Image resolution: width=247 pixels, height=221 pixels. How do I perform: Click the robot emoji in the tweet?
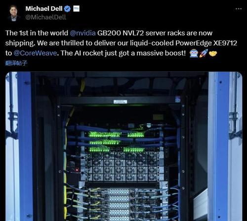click(194, 53)
